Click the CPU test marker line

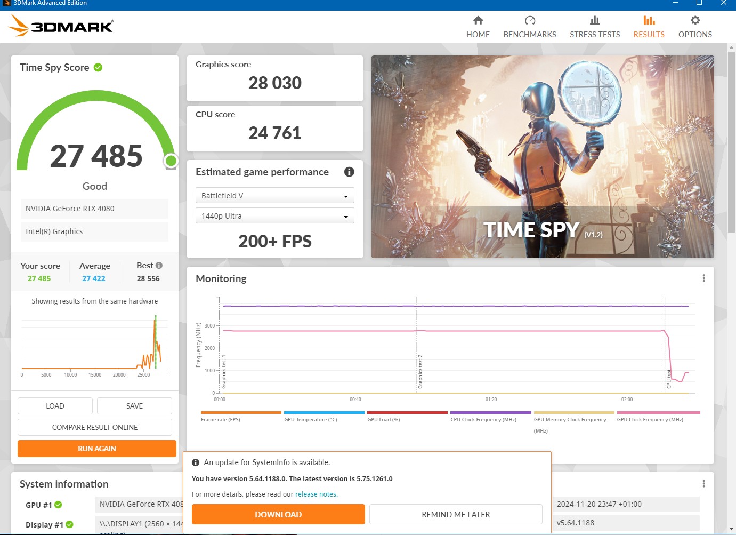click(x=665, y=345)
